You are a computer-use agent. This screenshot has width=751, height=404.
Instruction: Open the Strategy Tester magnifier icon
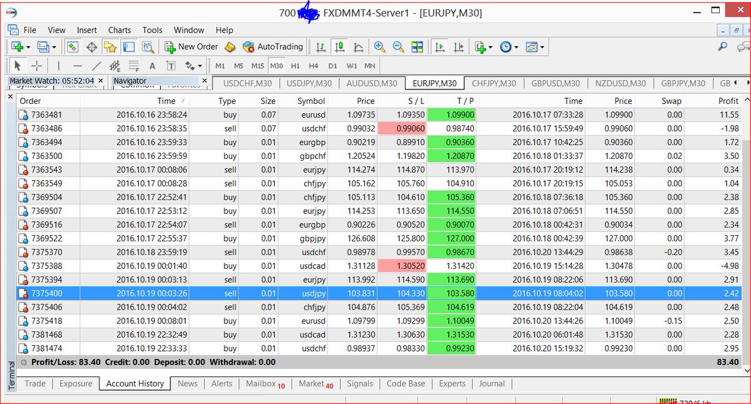148,46
